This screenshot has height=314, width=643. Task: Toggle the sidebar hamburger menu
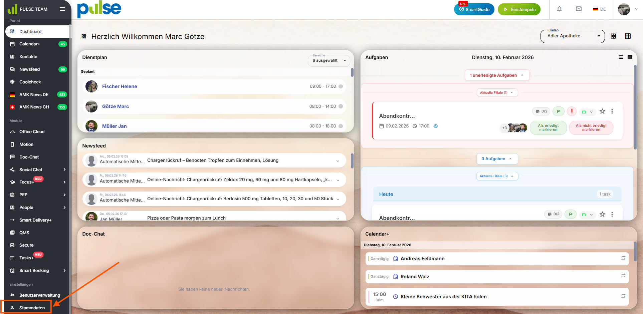tap(62, 9)
